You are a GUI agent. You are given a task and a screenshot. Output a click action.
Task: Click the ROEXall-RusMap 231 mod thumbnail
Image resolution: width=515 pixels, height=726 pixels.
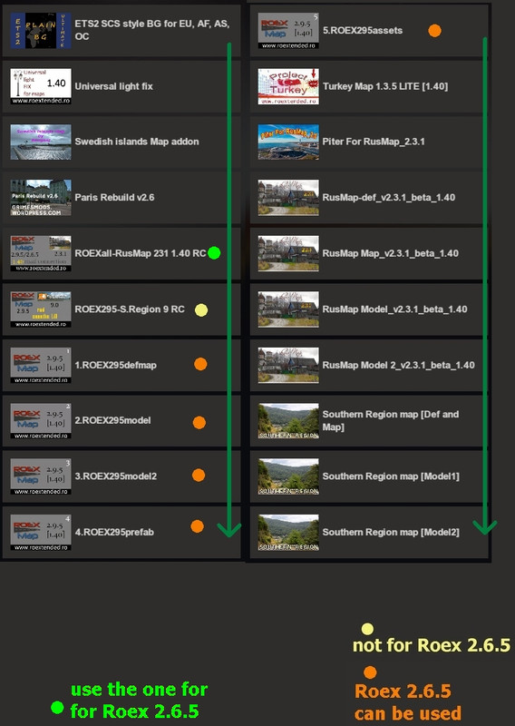pos(41,253)
